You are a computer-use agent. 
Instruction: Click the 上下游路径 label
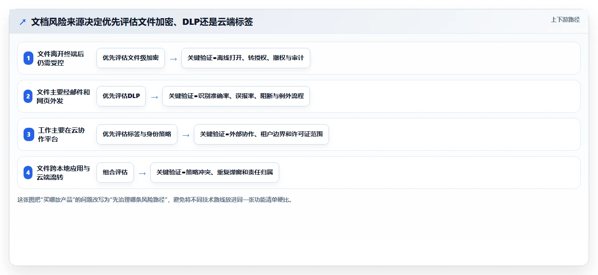[565, 20]
